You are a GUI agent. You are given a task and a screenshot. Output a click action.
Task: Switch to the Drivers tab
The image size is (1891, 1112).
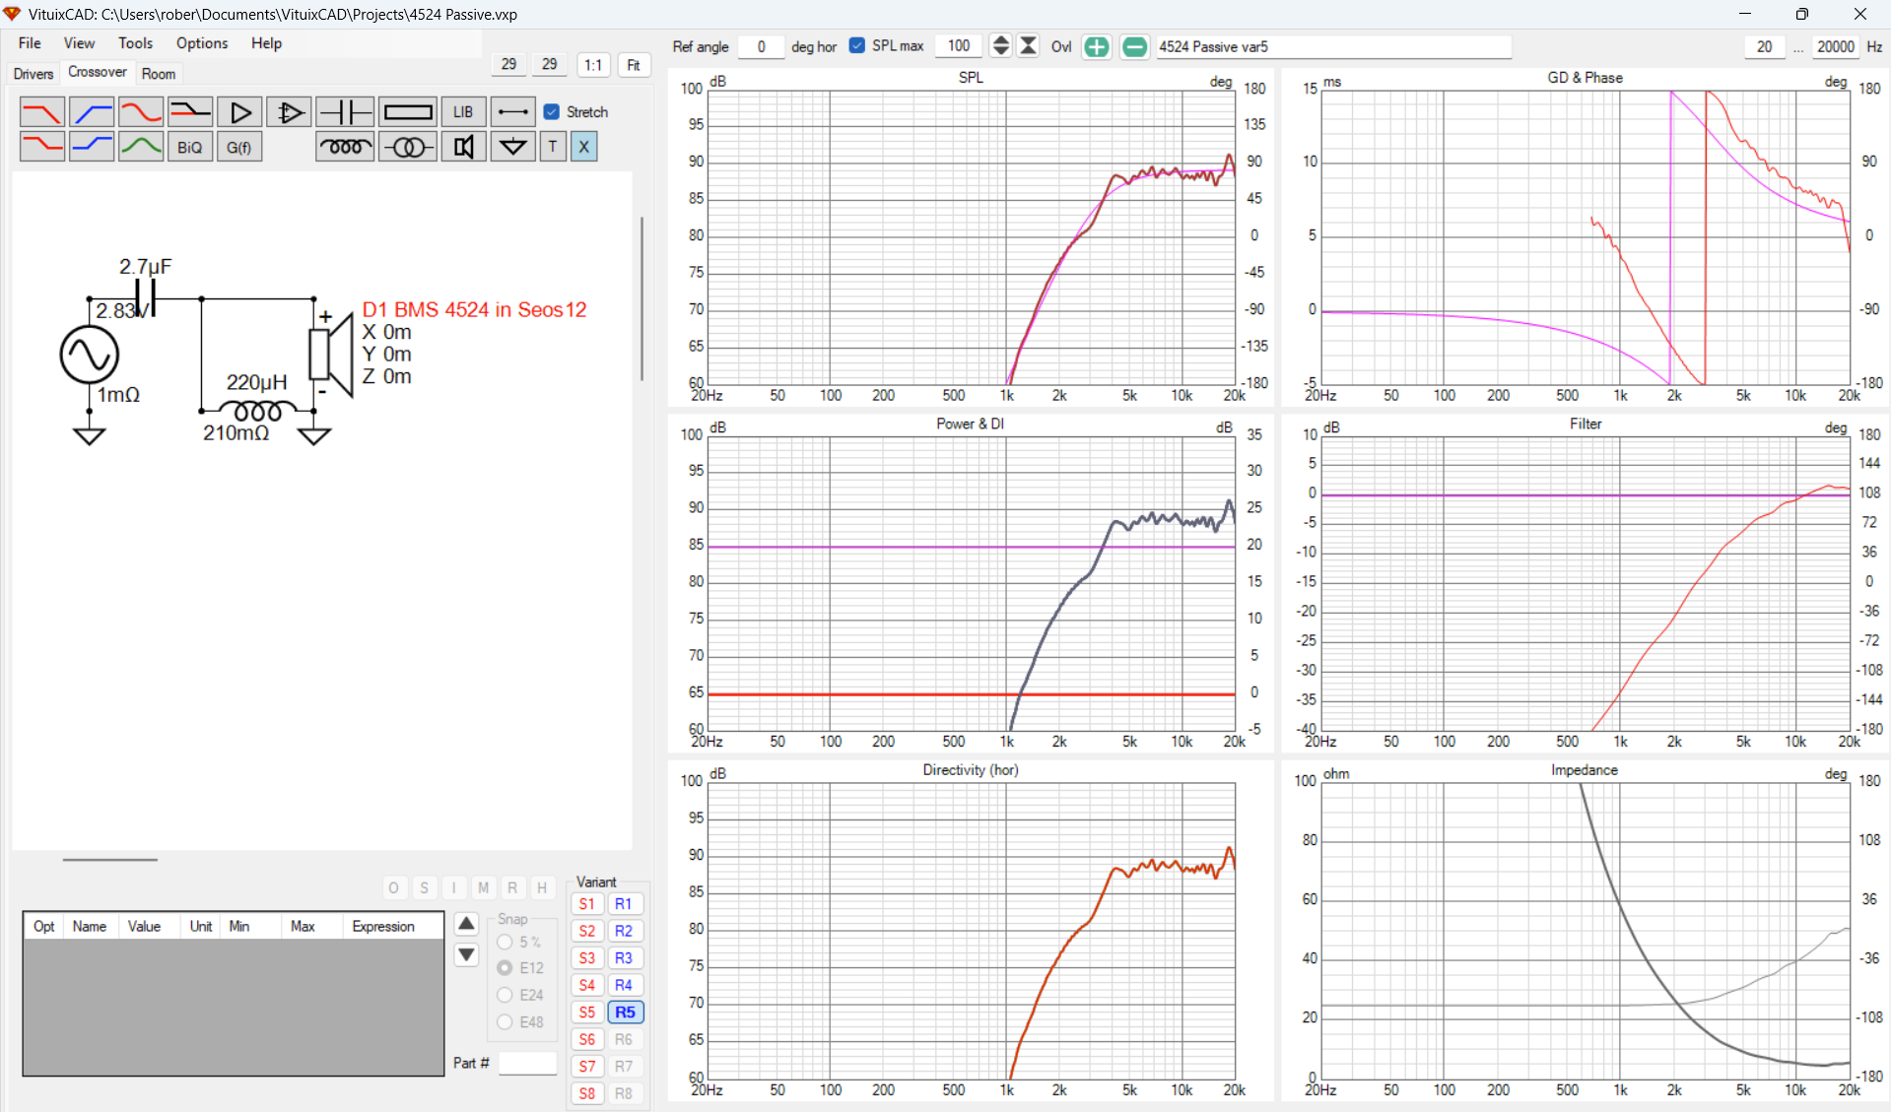coord(34,74)
